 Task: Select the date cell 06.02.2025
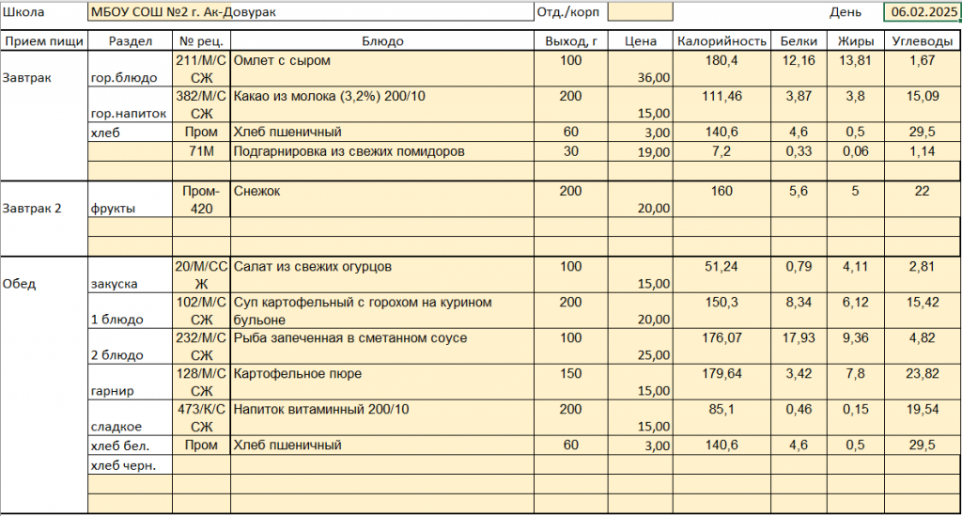tap(921, 12)
